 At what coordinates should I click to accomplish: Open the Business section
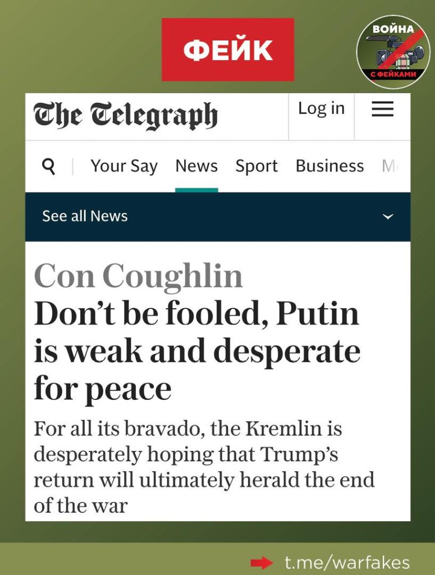330,166
